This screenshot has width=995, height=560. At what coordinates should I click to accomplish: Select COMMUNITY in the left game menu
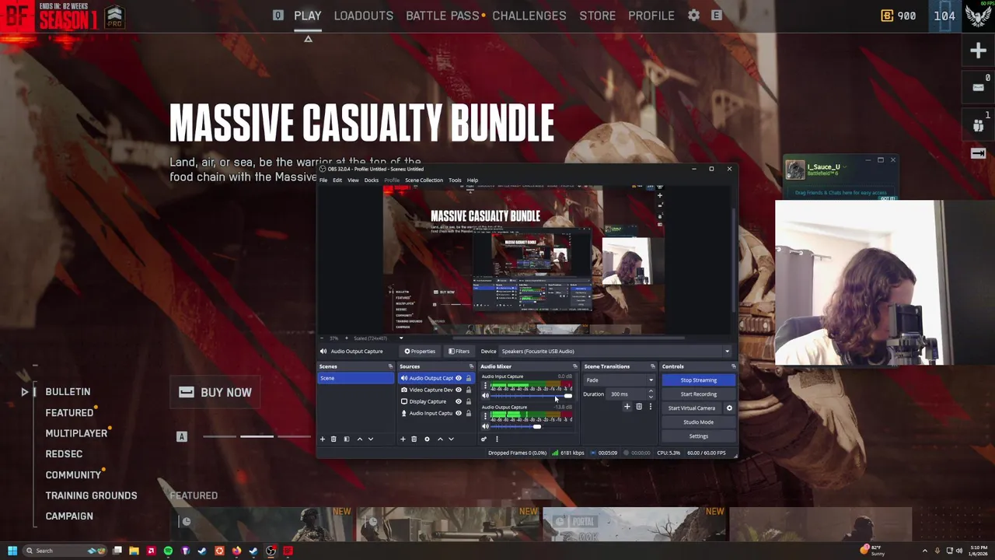73,475
